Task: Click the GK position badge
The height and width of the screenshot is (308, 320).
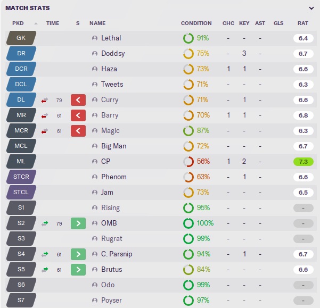Action: pyautogui.click(x=21, y=38)
